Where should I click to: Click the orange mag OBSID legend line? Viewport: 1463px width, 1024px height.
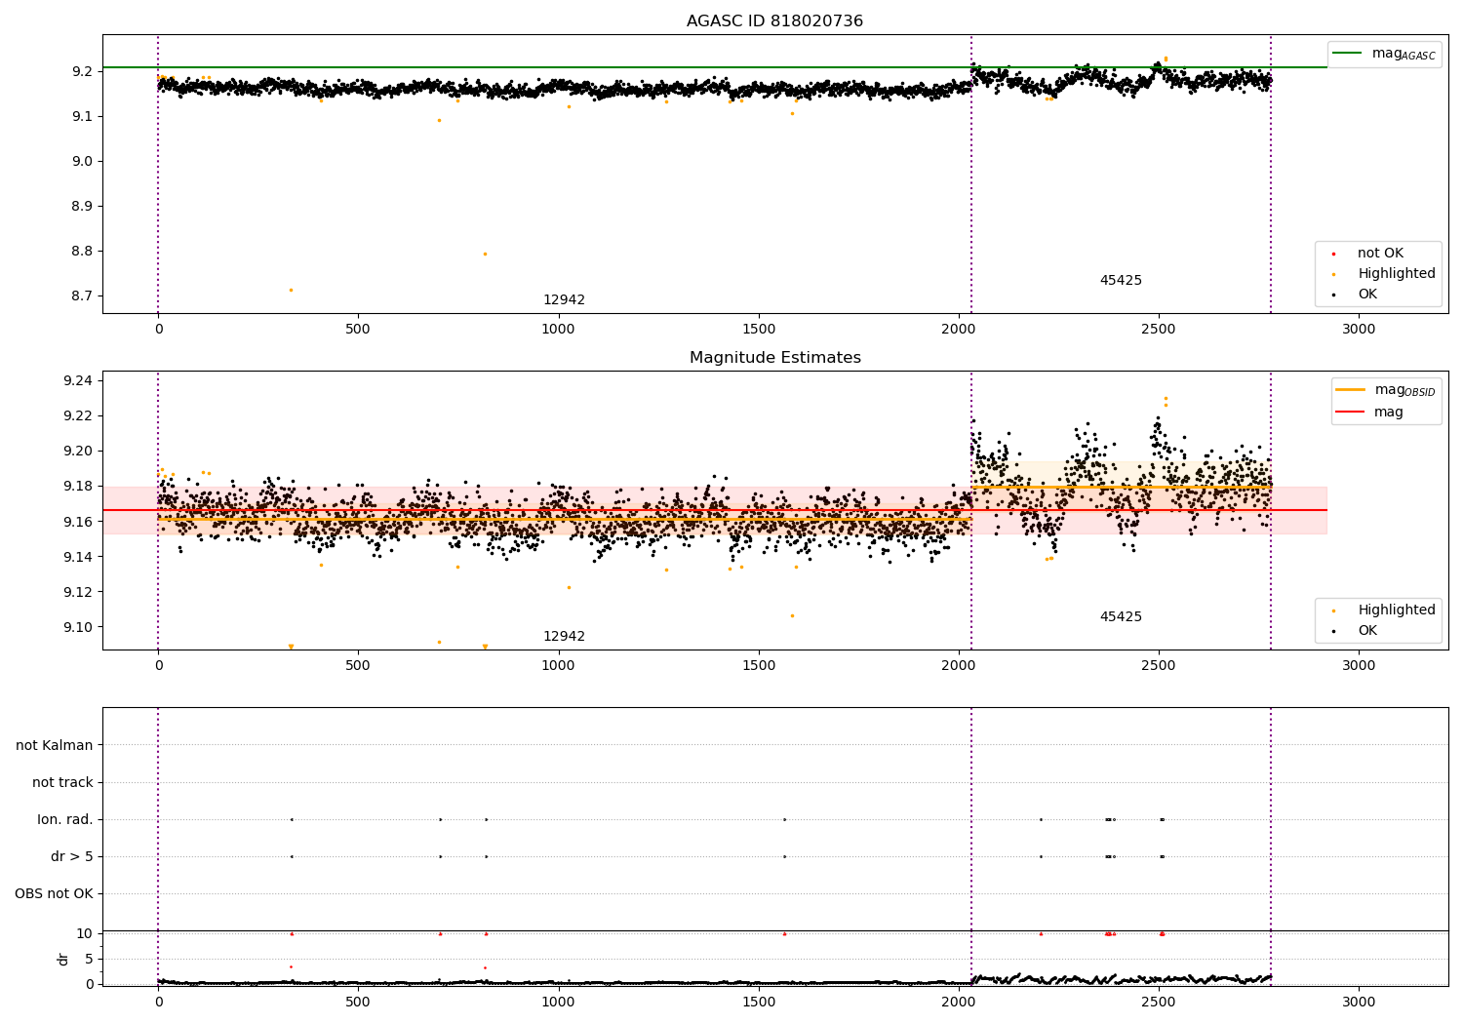1350,390
